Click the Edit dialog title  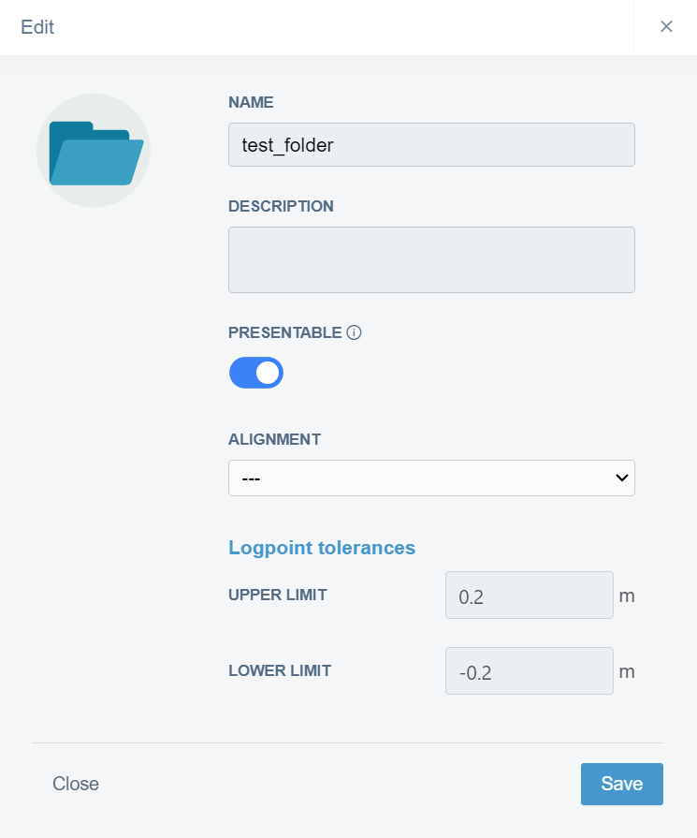click(x=37, y=27)
